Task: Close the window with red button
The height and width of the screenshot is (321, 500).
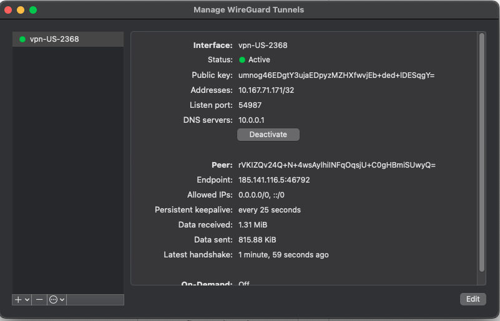Action: pos(8,10)
